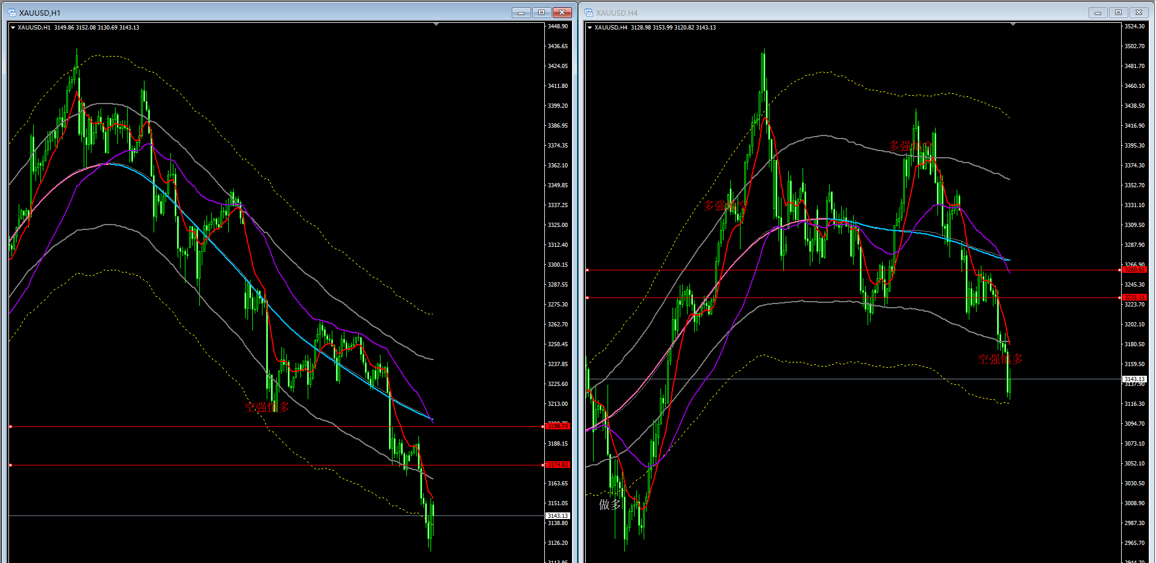Click the 3416.90 value on H4 price scale

[x=1134, y=126]
